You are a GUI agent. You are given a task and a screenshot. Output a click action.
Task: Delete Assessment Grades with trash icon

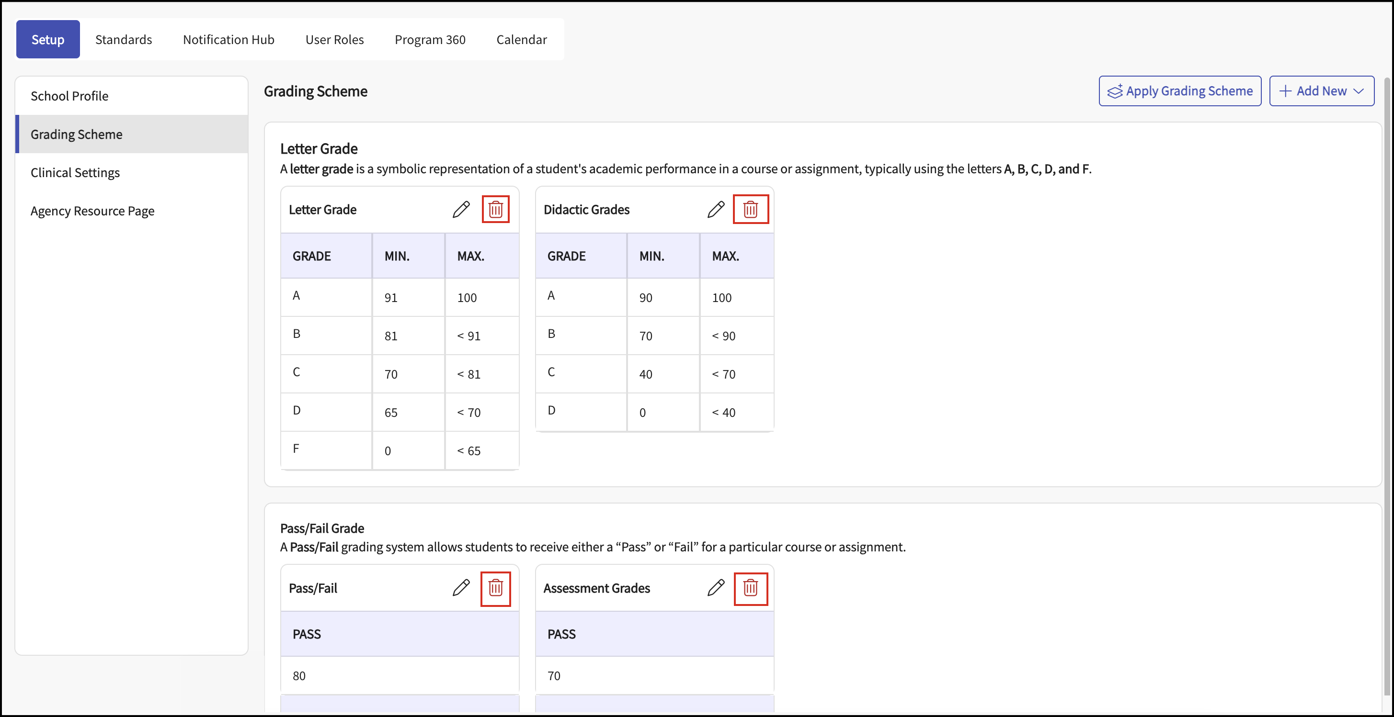[751, 588]
